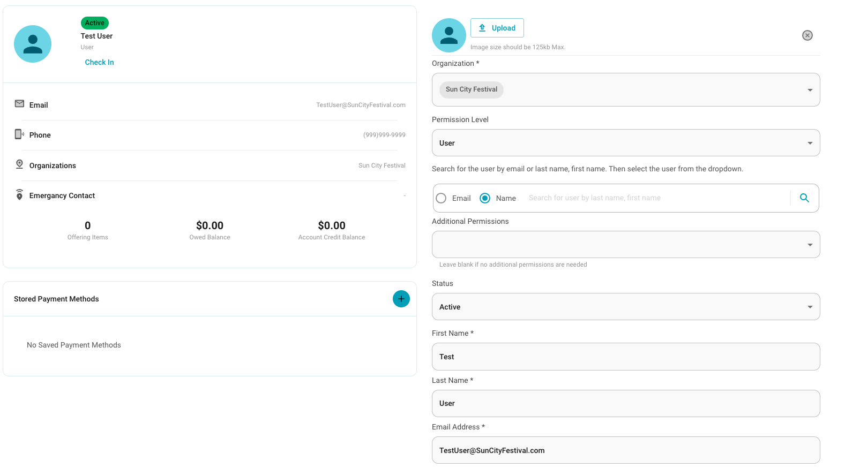Click the Owed Balance amount

point(210,225)
